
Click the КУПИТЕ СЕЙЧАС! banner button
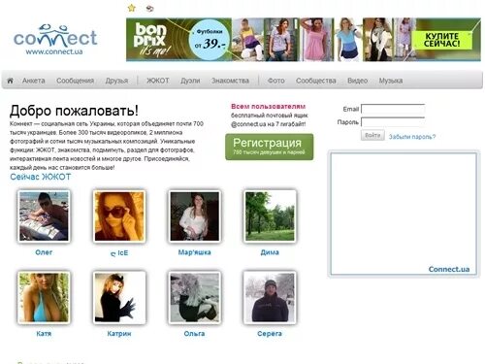point(441,40)
